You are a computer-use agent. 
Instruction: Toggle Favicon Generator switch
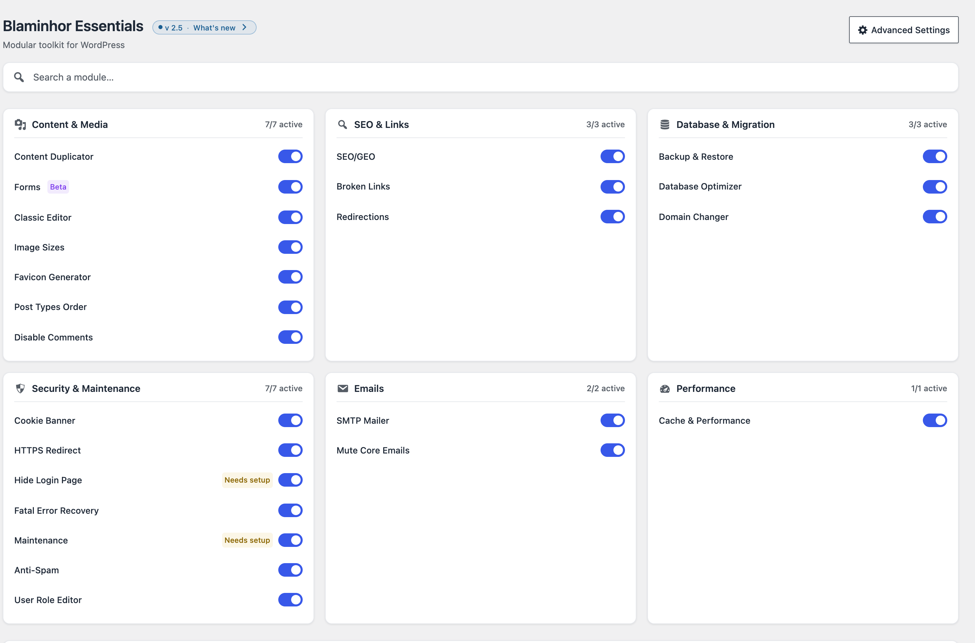290,277
